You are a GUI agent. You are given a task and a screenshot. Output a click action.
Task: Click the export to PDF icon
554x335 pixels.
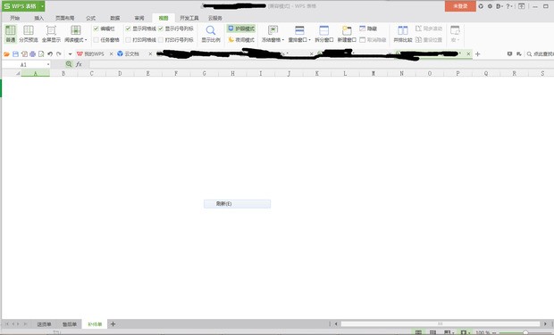(x=24, y=53)
